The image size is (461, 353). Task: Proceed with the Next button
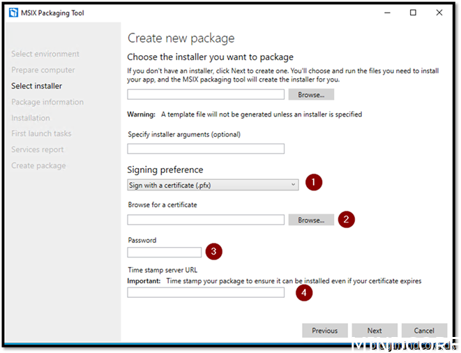click(375, 331)
